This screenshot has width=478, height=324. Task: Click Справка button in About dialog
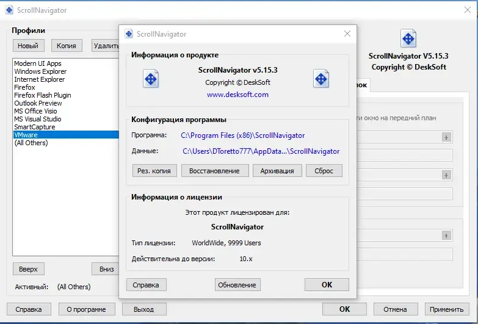coord(147,285)
